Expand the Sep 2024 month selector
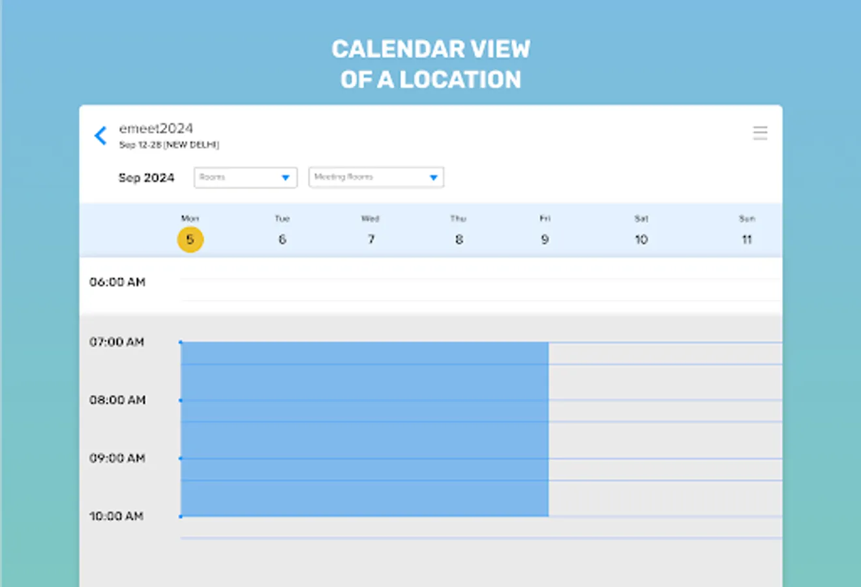Screen dimensions: 861x587 pos(147,177)
